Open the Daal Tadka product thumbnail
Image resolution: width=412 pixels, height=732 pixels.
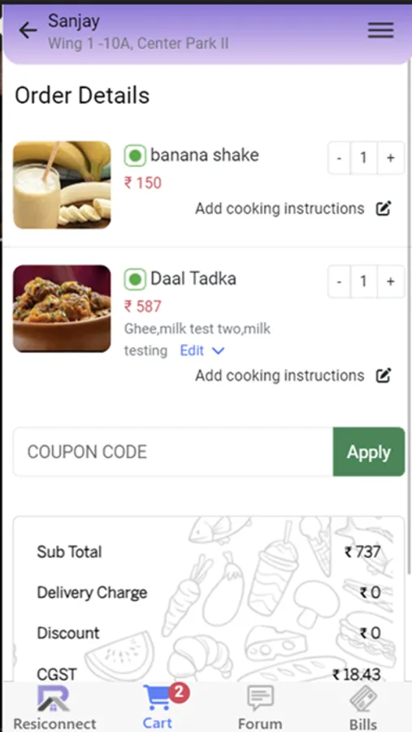(62, 308)
